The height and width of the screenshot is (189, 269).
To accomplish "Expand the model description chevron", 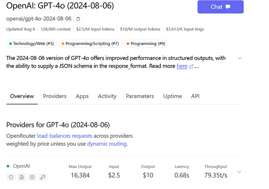I will (240, 58).
